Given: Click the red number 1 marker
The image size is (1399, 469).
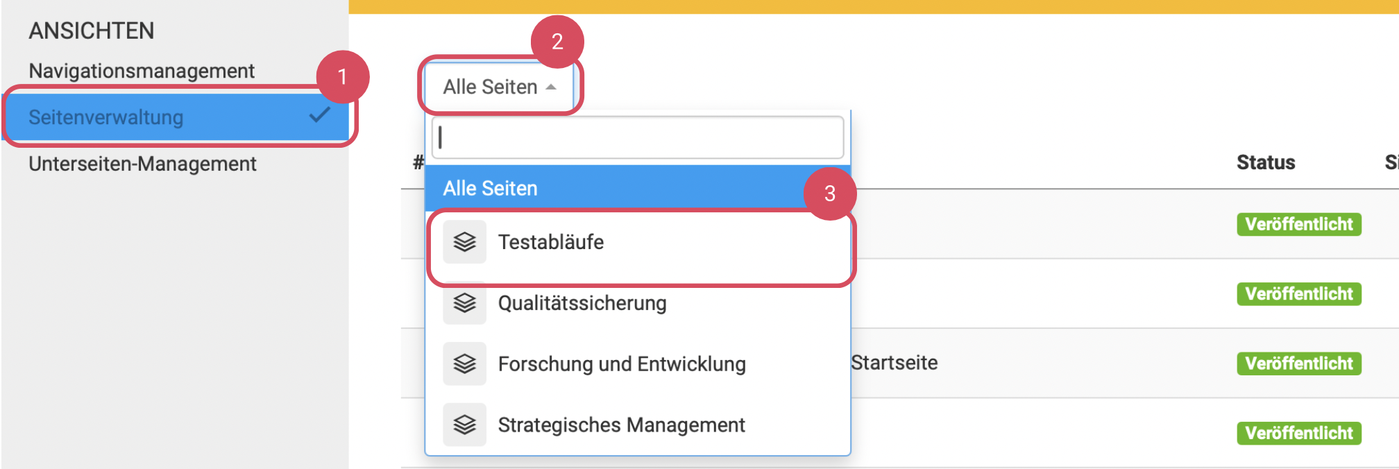Looking at the screenshot, I should [x=342, y=76].
